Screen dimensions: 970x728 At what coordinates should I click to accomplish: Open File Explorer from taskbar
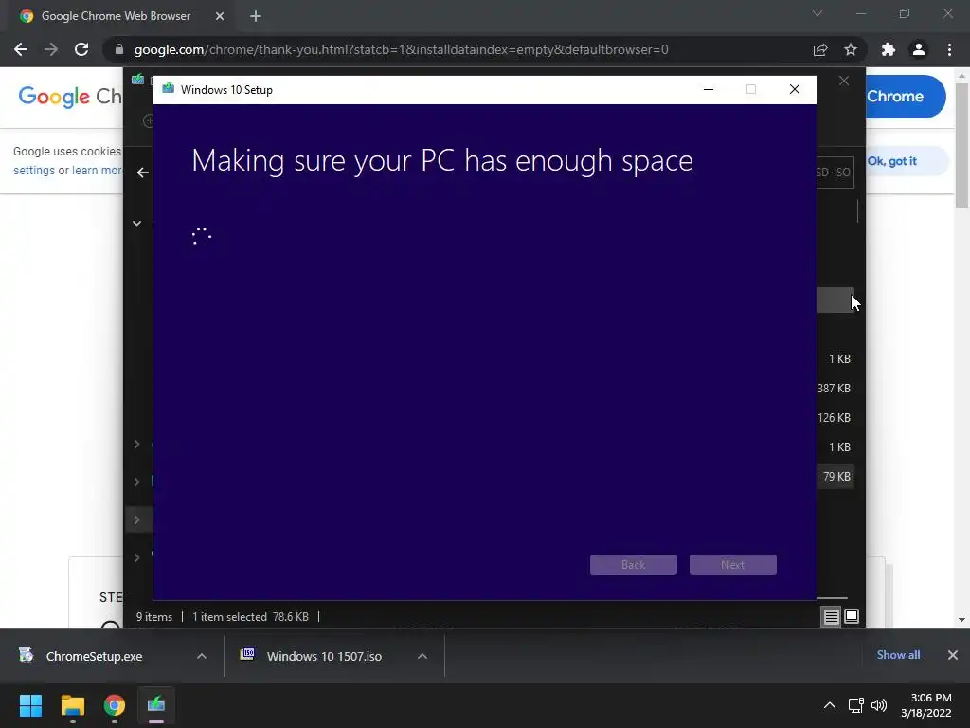[x=72, y=705]
